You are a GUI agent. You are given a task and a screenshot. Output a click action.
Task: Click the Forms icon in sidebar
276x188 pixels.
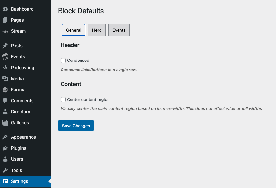tap(5, 89)
